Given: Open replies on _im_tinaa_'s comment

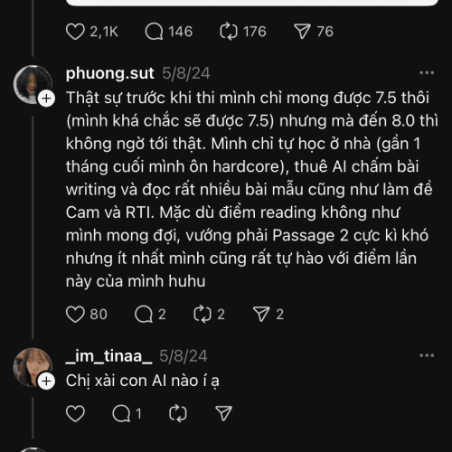Looking at the screenshot, I should (121, 413).
